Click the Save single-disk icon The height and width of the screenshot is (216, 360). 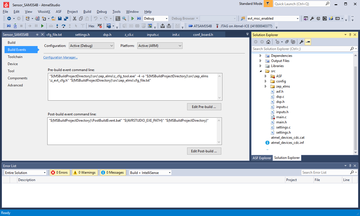tap(60, 18)
